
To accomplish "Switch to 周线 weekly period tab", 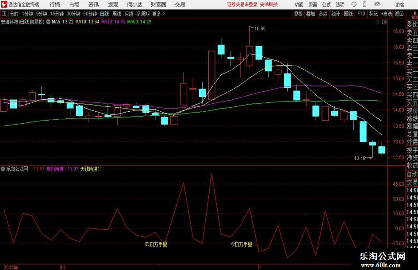I will (116, 14).
